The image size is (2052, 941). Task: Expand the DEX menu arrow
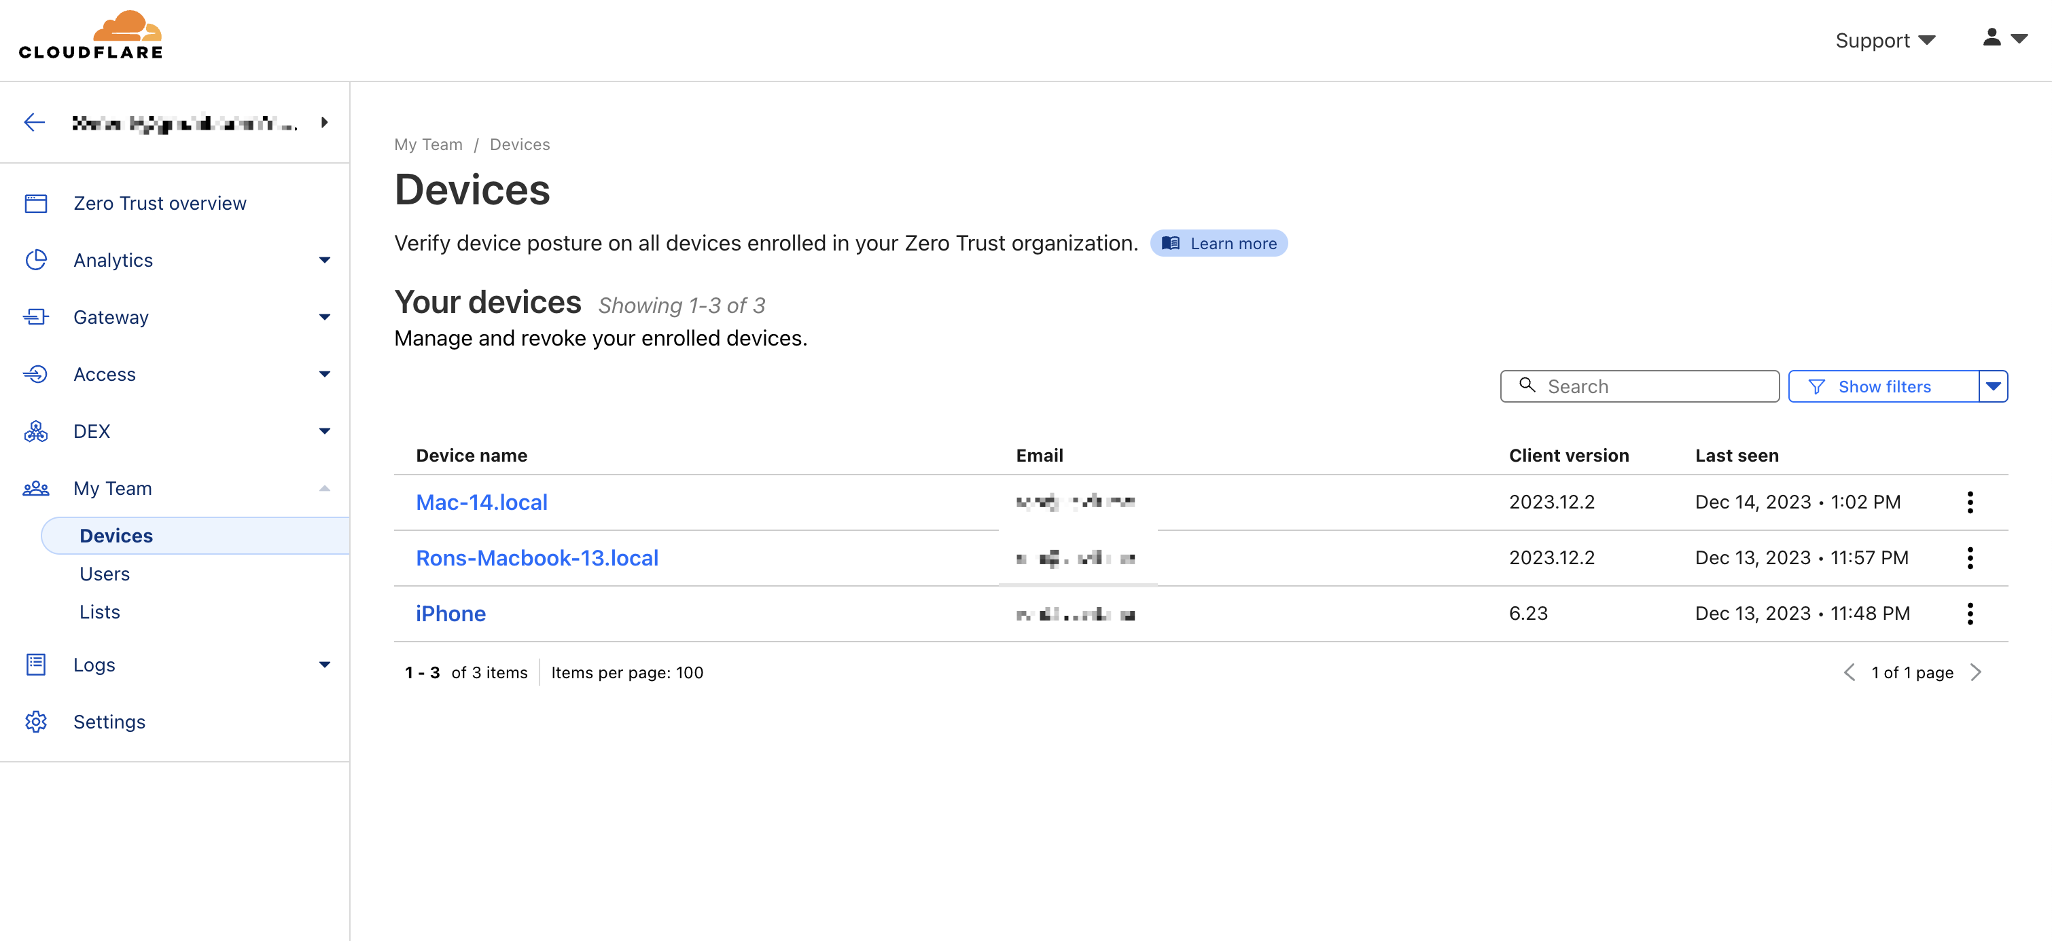pos(324,432)
